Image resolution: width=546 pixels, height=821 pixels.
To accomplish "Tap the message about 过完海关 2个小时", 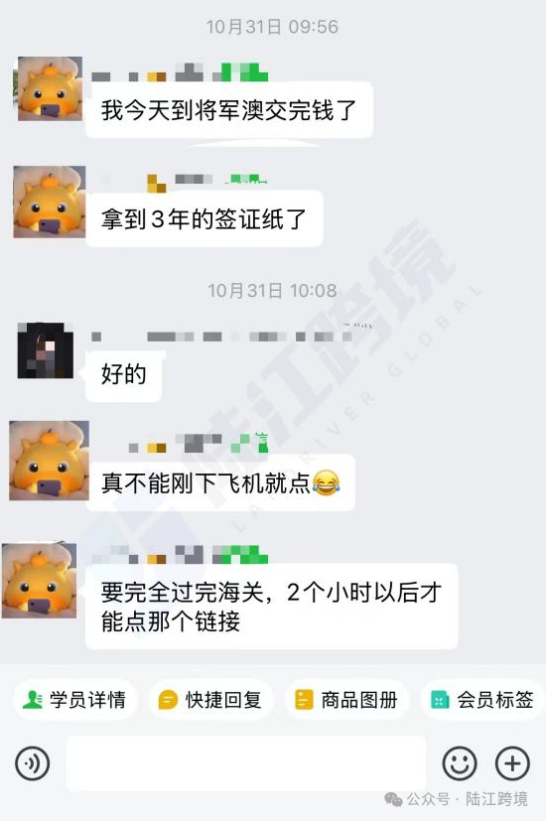I will [x=272, y=607].
